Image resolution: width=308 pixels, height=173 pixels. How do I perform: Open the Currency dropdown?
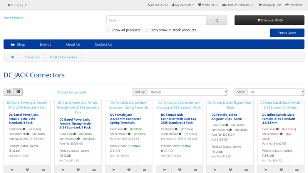tap(17, 5)
